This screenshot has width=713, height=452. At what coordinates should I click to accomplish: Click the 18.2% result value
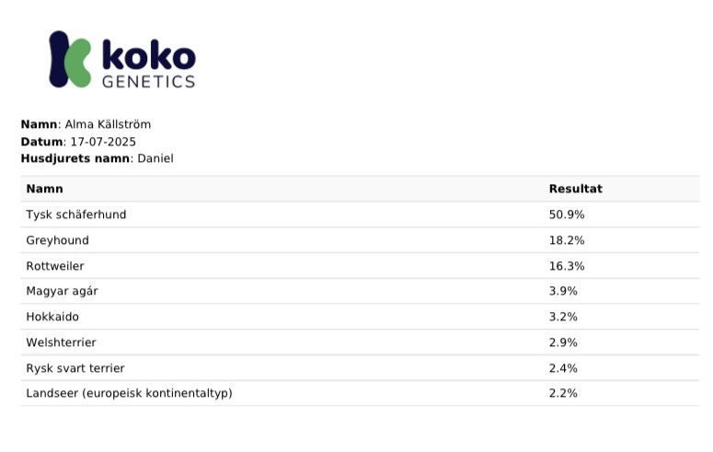(567, 240)
